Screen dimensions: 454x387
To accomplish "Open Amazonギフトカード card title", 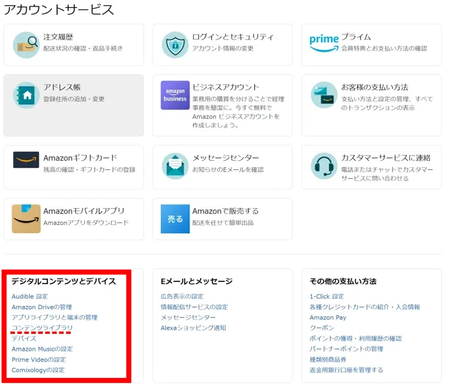I will (x=80, y=158).
